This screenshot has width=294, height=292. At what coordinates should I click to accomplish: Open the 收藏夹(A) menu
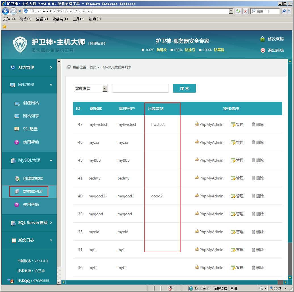(60, 19)
